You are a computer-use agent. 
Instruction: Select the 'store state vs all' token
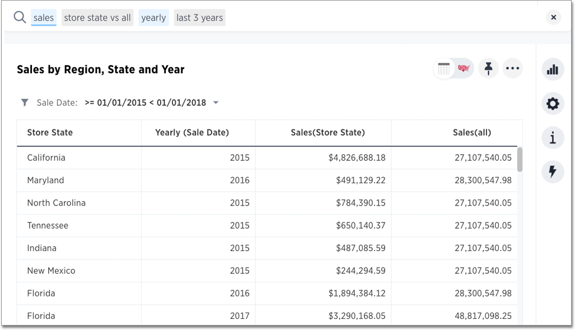tap(97, 17)
